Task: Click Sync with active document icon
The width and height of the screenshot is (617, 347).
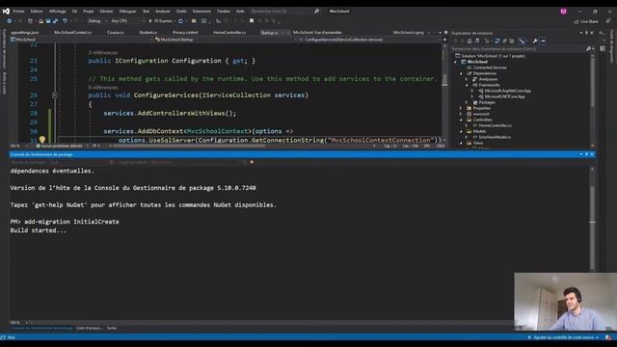Action: tap(497, 40)
